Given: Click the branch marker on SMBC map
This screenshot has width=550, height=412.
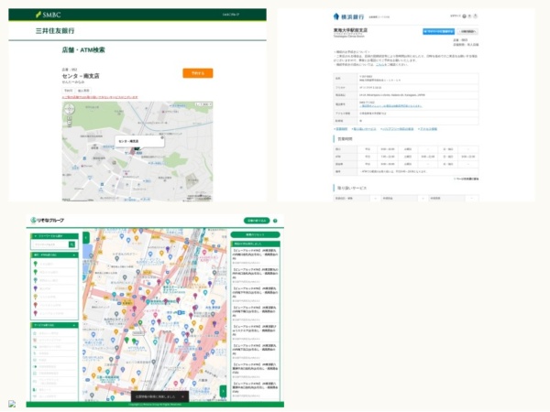Looking at the screenshot, I should point(137,150).
